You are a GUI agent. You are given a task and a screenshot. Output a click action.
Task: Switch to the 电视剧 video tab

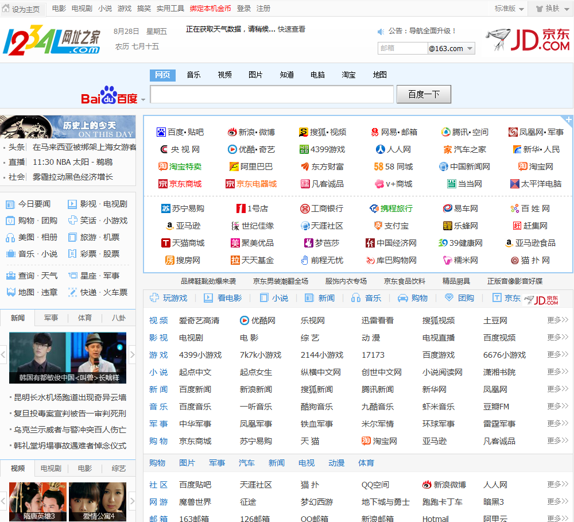pyautogui.click(x=51, y=469)
